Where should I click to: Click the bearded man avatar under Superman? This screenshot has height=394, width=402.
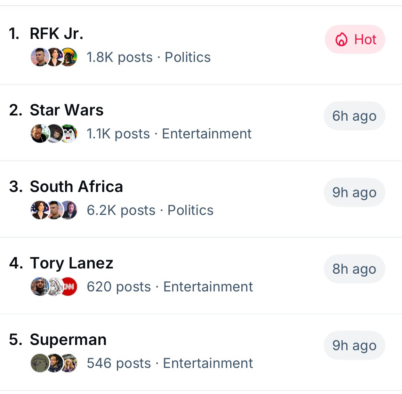54,363
